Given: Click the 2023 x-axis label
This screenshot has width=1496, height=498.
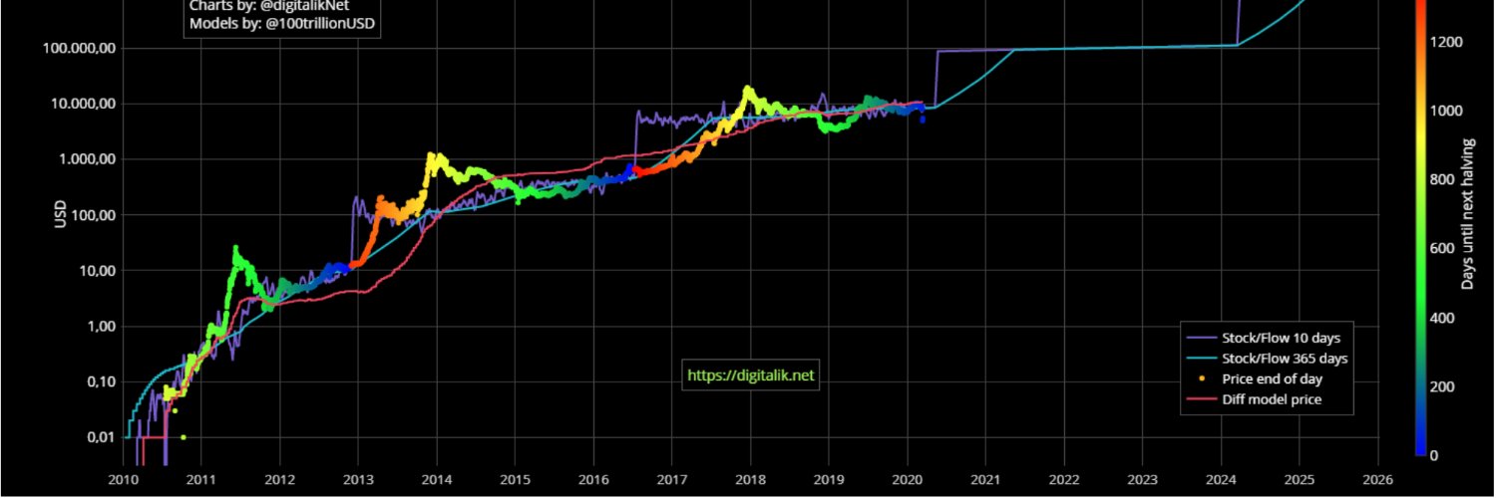Looking at the screenshot, I should pyautogui.click(x=1142, y=481).
